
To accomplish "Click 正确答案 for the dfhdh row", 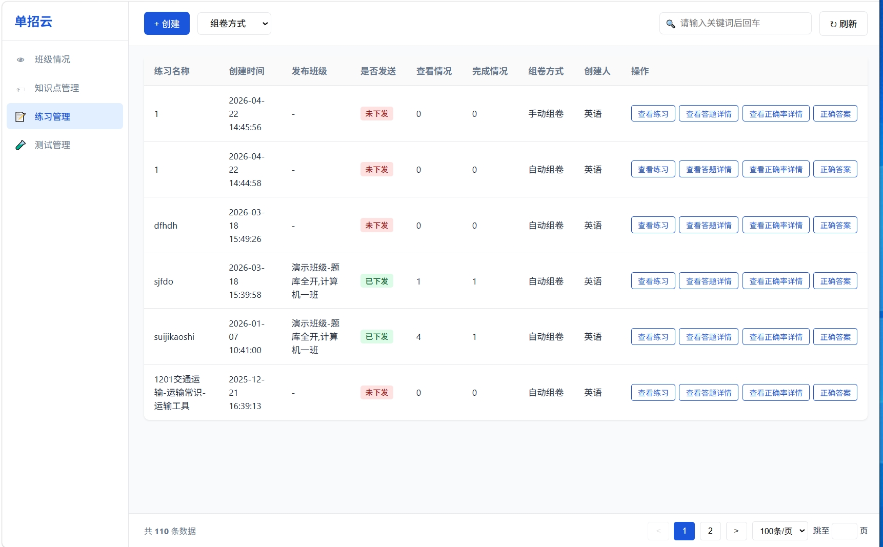I will [835, 225].
